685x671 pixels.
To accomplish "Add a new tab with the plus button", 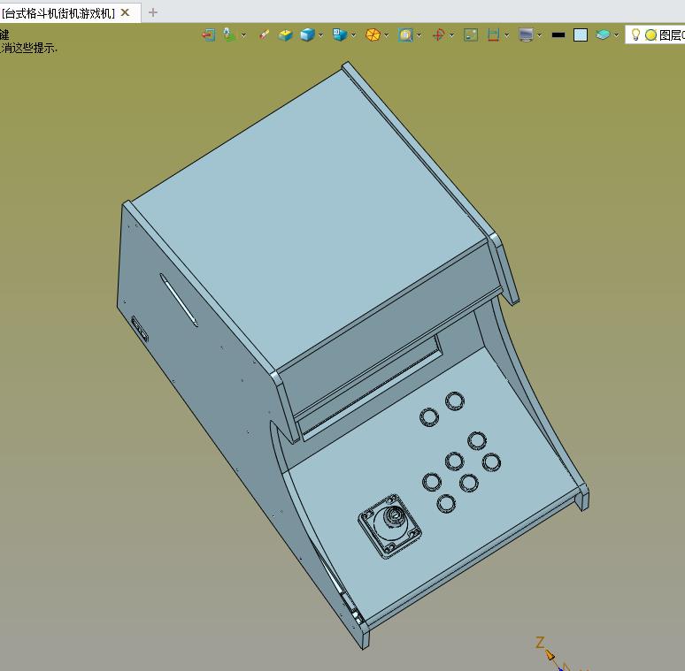I will [153, 12].
